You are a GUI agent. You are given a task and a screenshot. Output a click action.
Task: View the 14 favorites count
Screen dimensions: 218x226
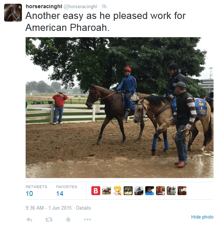(x=60, y=193)
